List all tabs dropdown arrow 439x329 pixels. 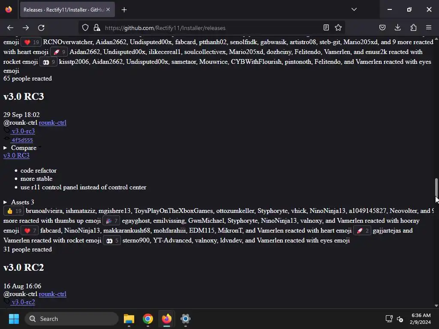point(354,9)
